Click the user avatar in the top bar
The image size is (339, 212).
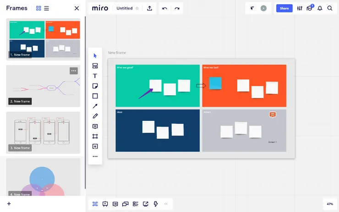click(263, 8)
